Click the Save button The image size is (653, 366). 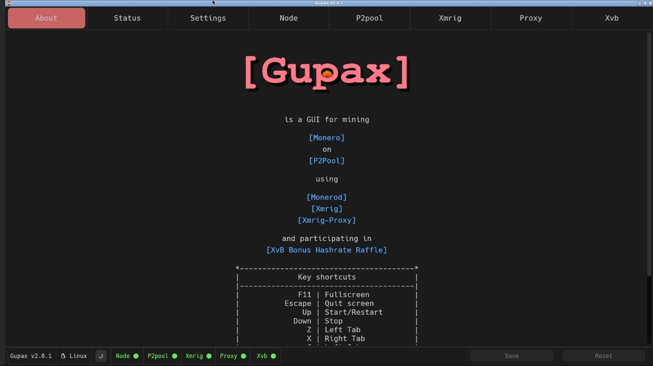511,356
